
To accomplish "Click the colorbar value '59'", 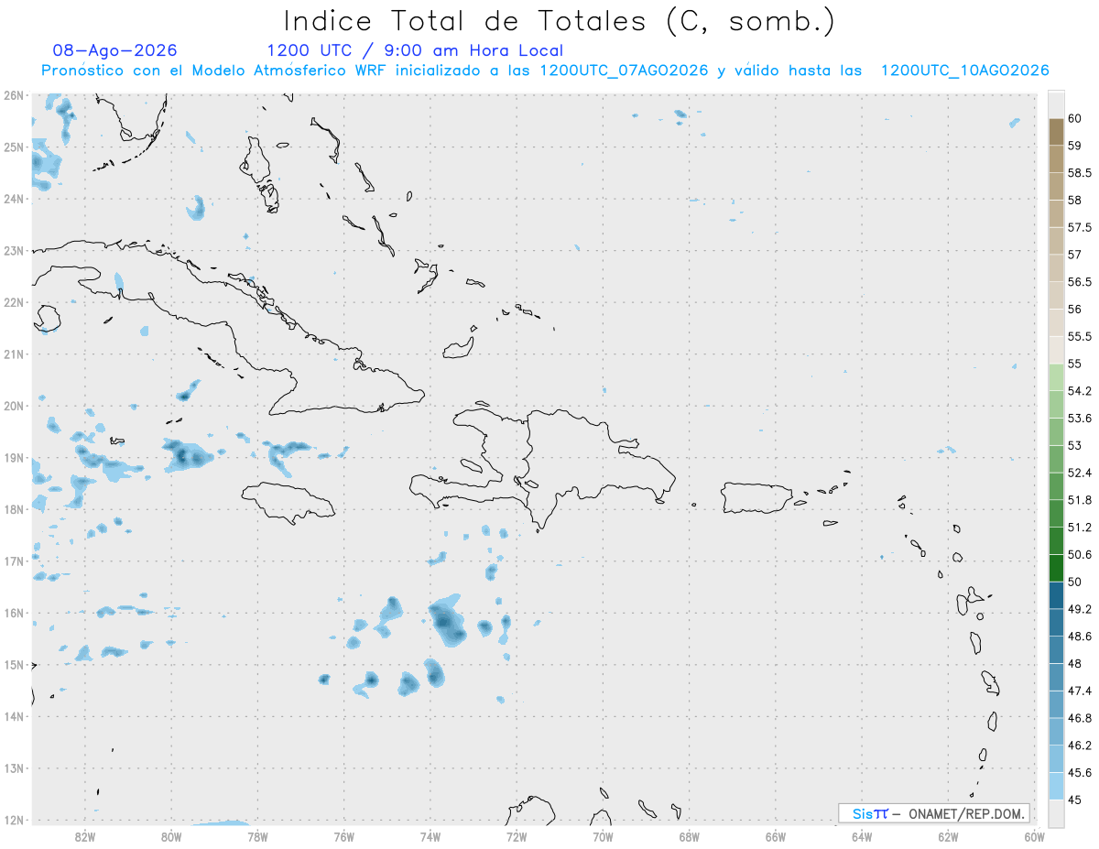I will point(1075,146).
